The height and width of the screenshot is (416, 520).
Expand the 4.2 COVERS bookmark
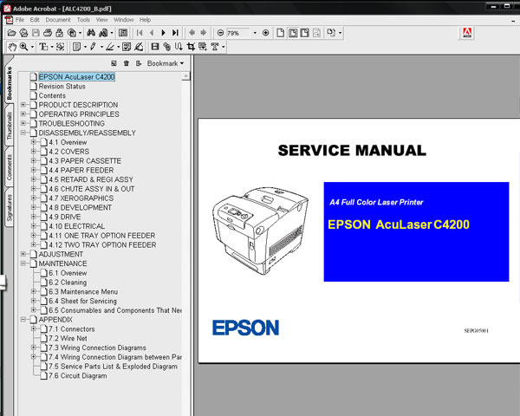pyautogui.click(x=33, y=152)
